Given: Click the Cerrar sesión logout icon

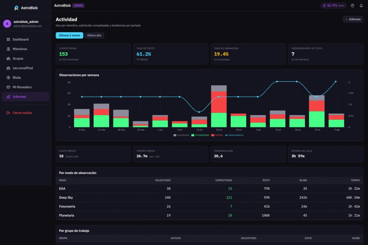Looking at the screenshot, I should tap(8, 113).
